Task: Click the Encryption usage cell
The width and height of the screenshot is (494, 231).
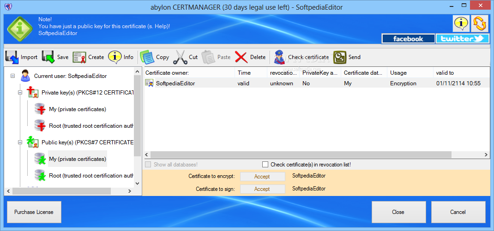Action: click(x=403, y=83)
